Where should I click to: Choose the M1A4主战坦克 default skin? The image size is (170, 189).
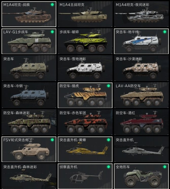(x=85, y=14)
